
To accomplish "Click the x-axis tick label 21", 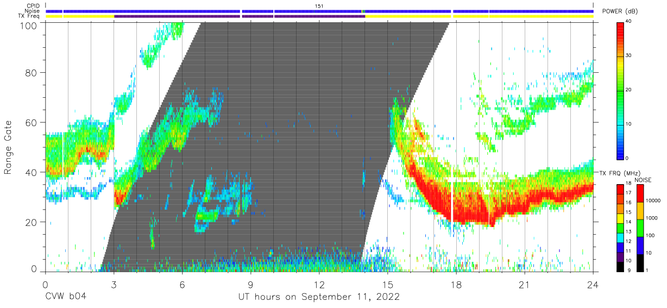I will pos(525,285).
